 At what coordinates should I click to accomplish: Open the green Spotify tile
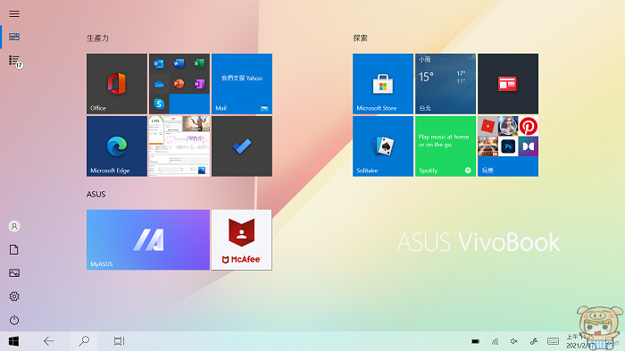click(x=446, y=146)
